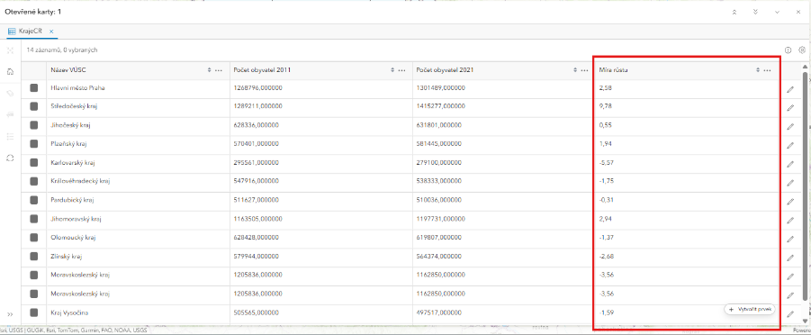The height and width of the screenshot is (335, 811).
Task: Click the double-chevron-up icon in the panel header
Action: pyautogui.click(x=734, y=12)
